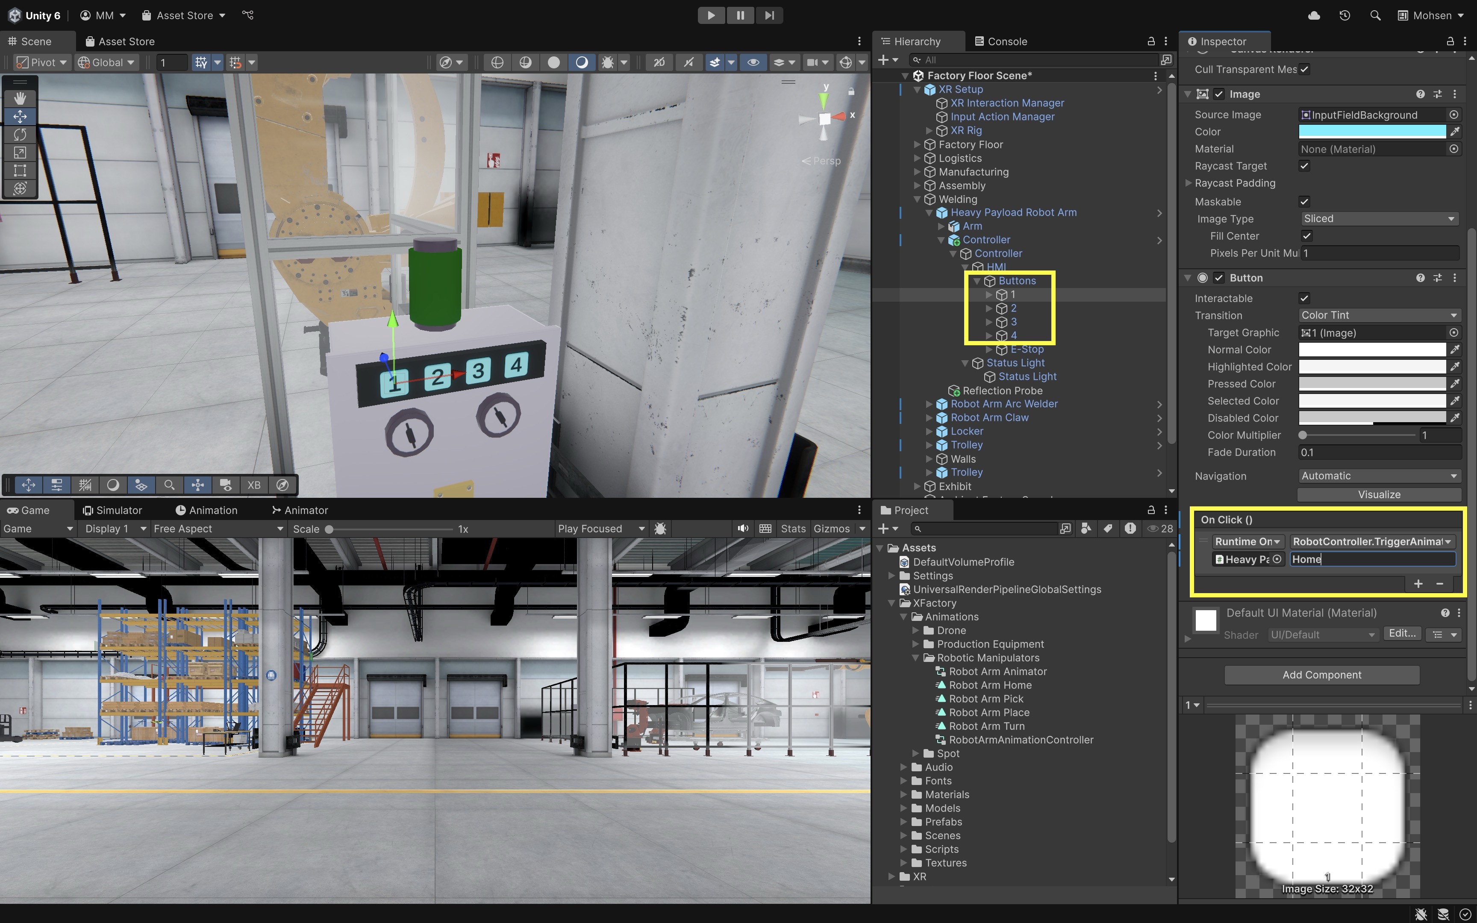Open the global search magnifier icon

point(1375,15)
